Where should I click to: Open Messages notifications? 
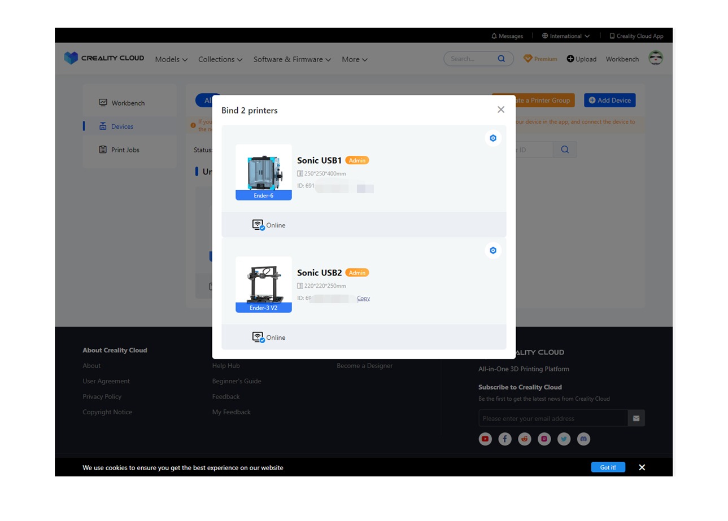click(x=507, y=36)
